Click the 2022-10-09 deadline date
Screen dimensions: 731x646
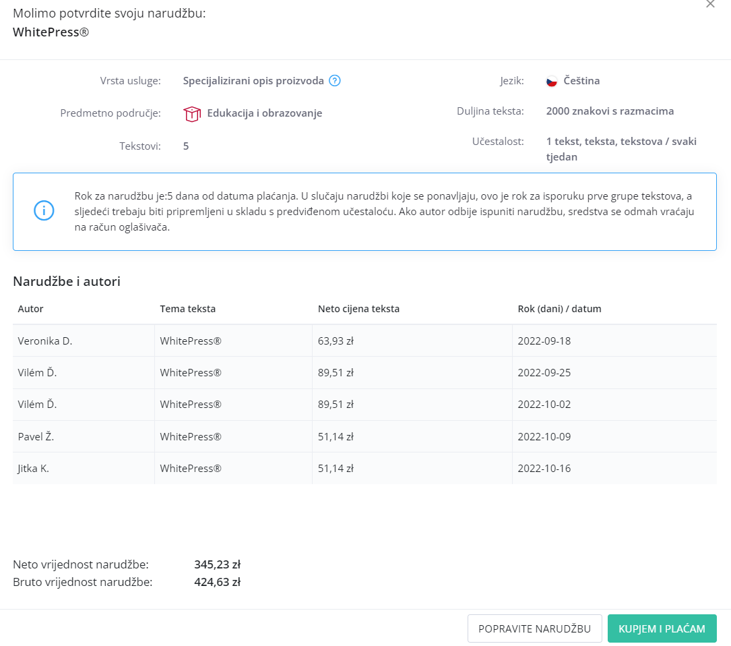(x=544, y=437)
